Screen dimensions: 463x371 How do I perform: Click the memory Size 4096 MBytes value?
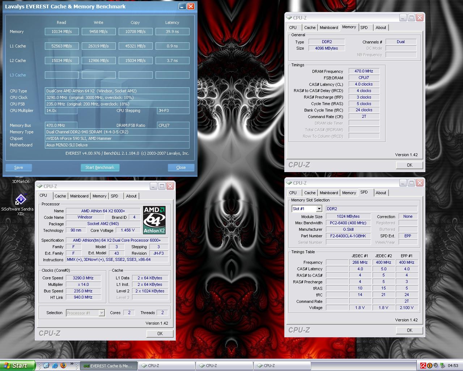click(x=327, y=48)
